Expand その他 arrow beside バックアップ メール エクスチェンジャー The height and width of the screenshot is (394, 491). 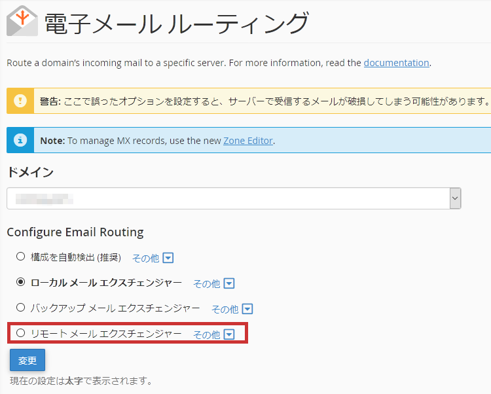coord(247,309)
